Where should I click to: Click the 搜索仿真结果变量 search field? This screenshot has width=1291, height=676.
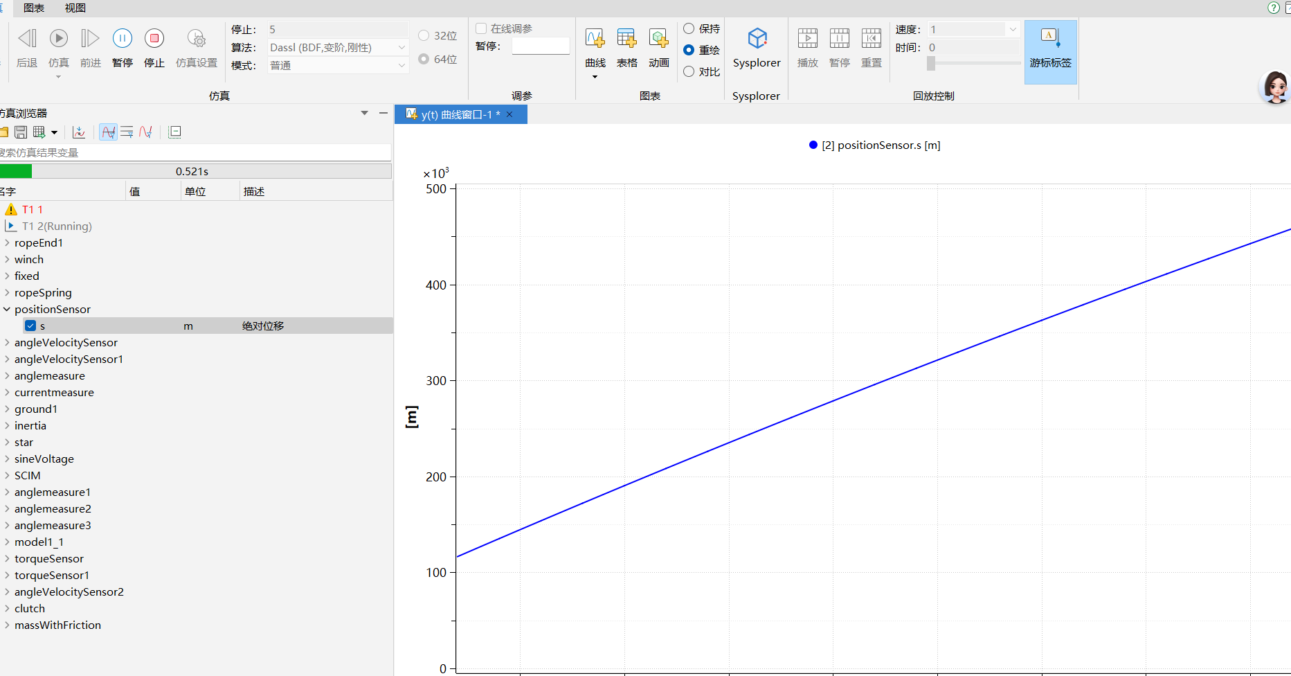[195, 152]
